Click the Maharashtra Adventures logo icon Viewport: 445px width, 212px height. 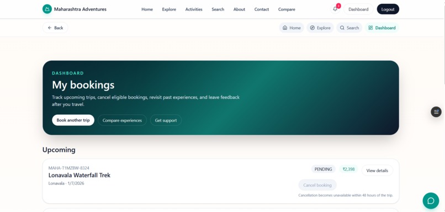(47, 9)
